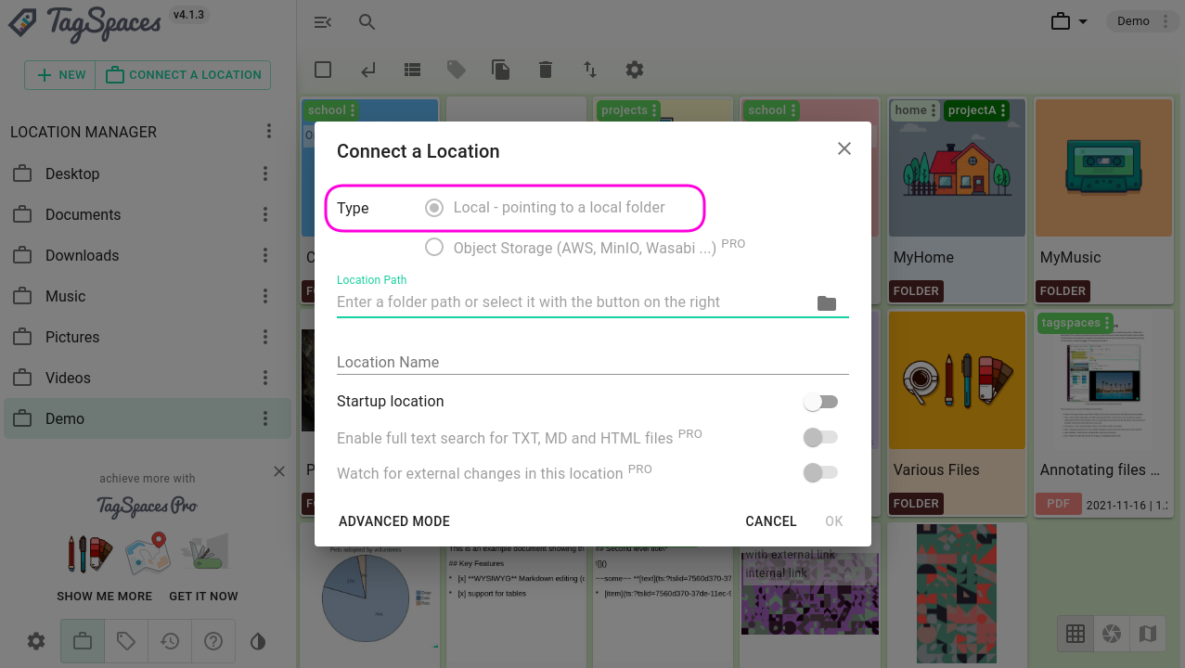Click the OK button in dialog
Image resolution: width=1185 pixels, height=668 pixels.
tap(834, 521)
